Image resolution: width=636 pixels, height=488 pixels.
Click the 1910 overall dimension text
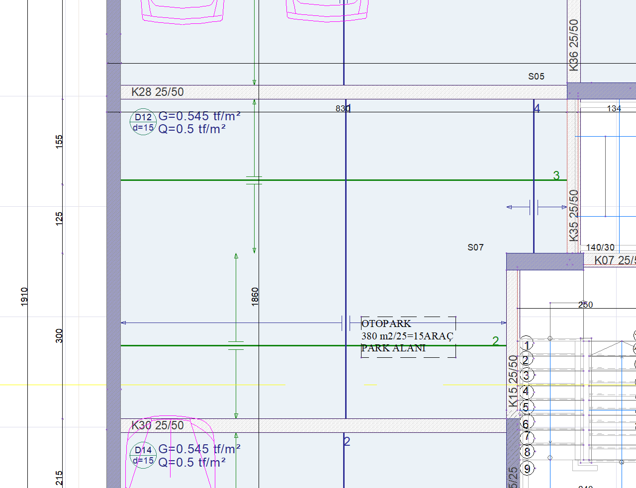(24, 297)
